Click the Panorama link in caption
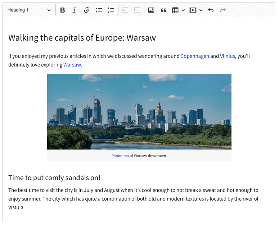 pyautogui.click(x=120, y=156)
